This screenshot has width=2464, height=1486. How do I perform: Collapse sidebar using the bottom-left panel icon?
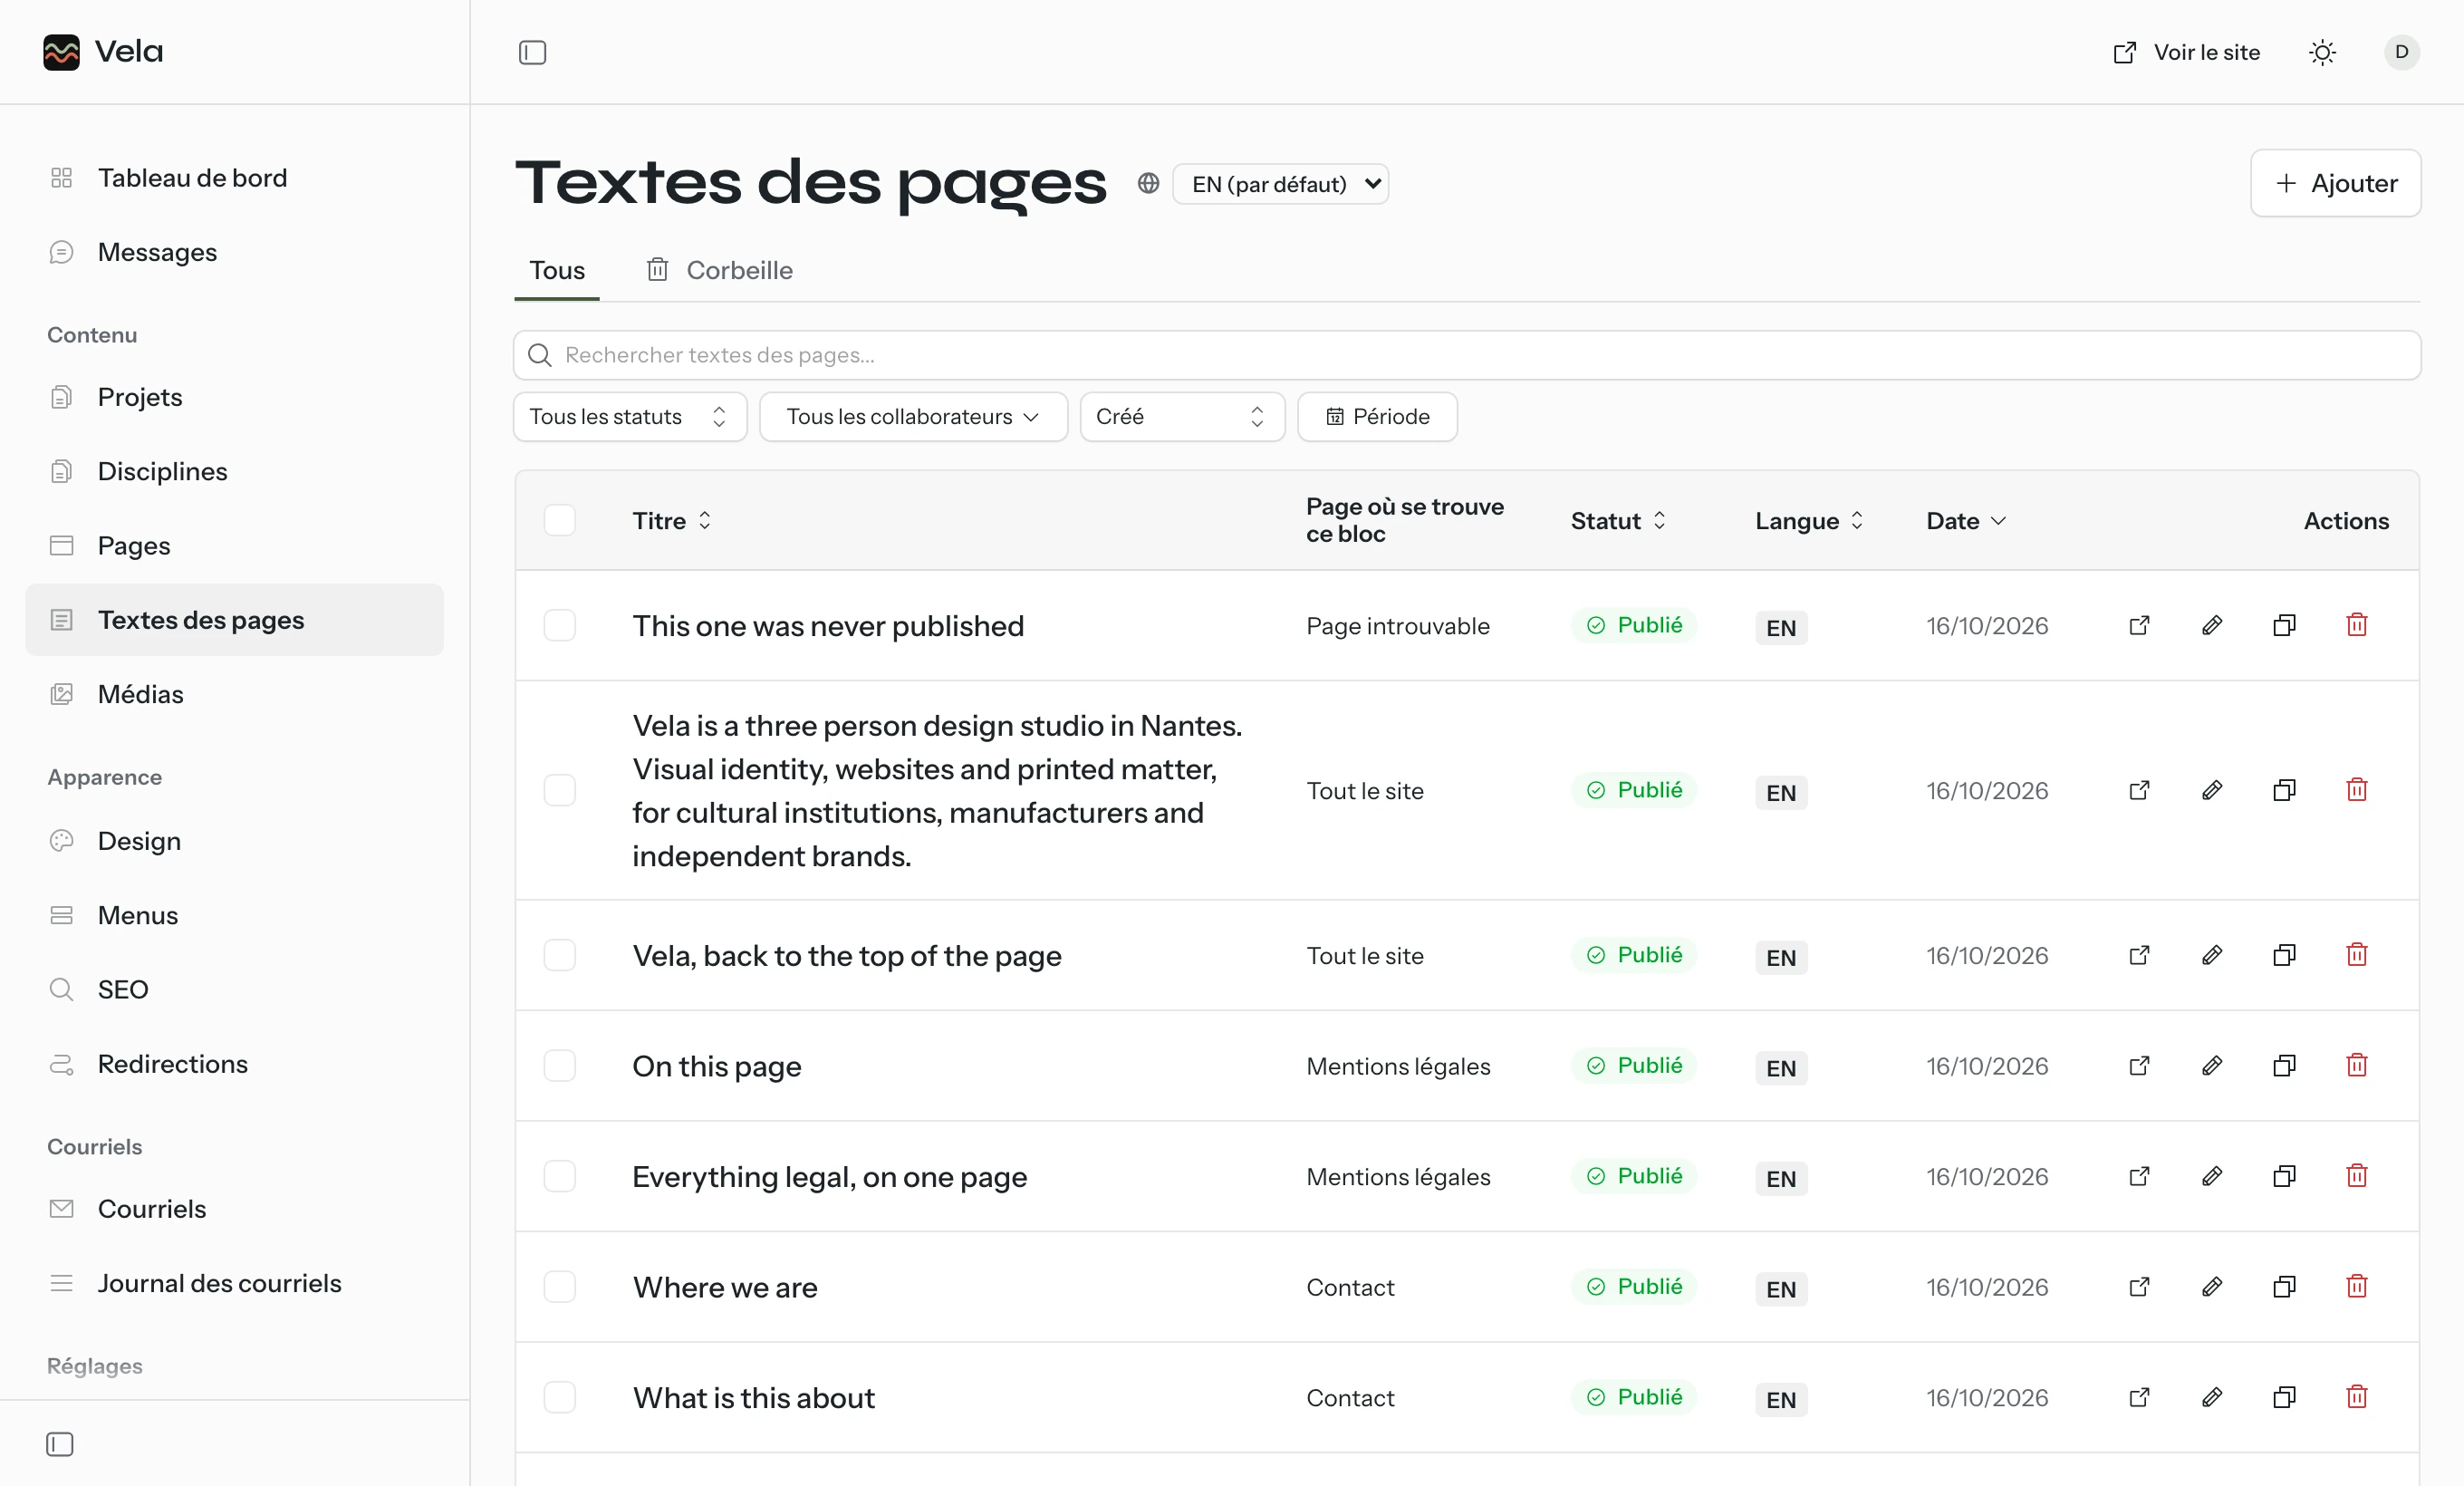pos(60,1444)
